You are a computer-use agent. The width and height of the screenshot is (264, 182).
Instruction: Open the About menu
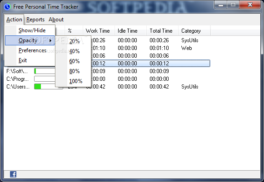point(56,20)
